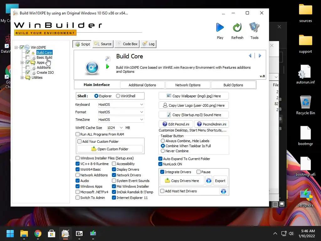Screen dimensions: 321x241
Task: Click the blue icon next to Copy Drivers Here
Action: 208,180
